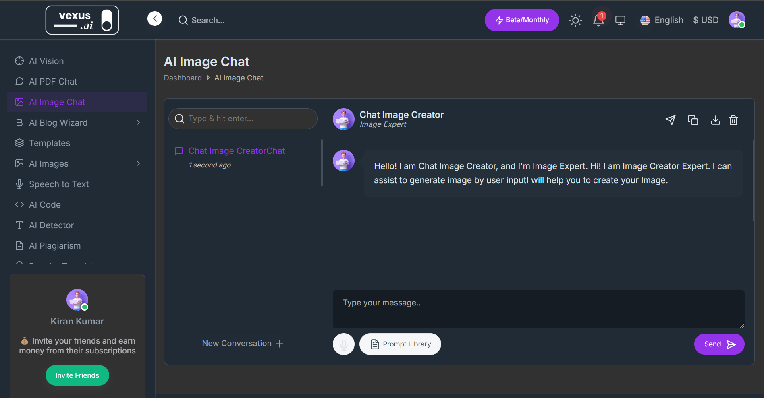
Task: Open Speech to Text page
Action: pyautogui.click(x=77, y=184)
